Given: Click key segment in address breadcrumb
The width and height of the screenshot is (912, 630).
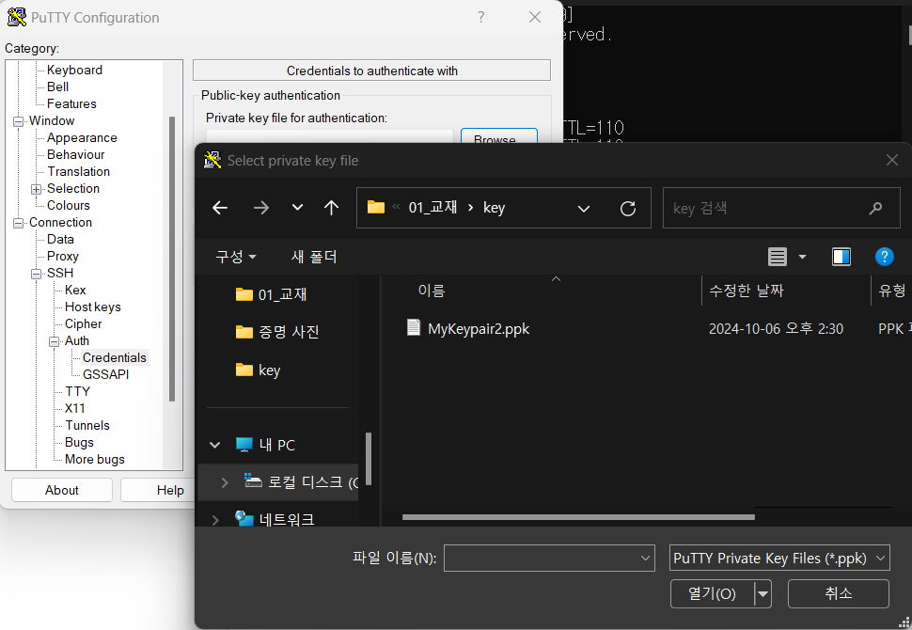Looking at the screenshot, I should point(494,208).
